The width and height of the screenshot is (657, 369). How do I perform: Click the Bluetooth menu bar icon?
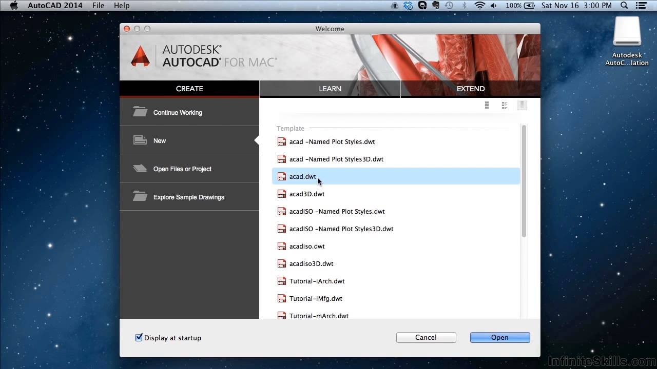coord(465,6)
